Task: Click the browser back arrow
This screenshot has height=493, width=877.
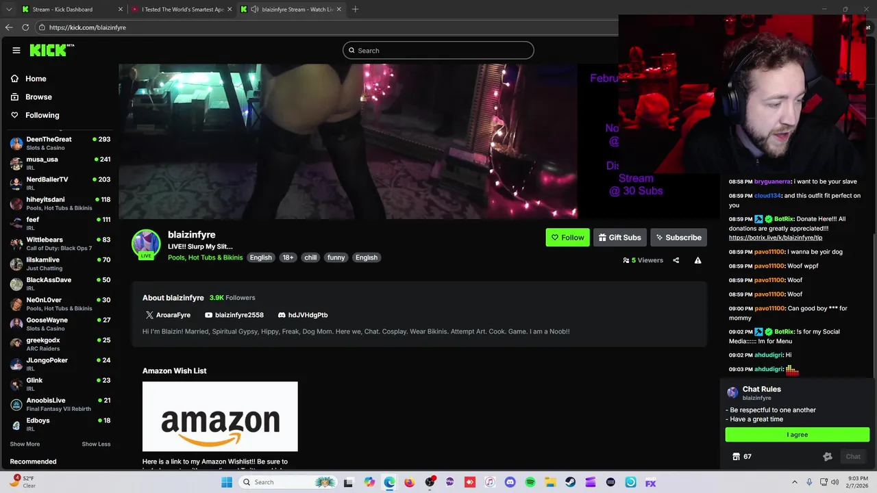Action: coord(9,27)
